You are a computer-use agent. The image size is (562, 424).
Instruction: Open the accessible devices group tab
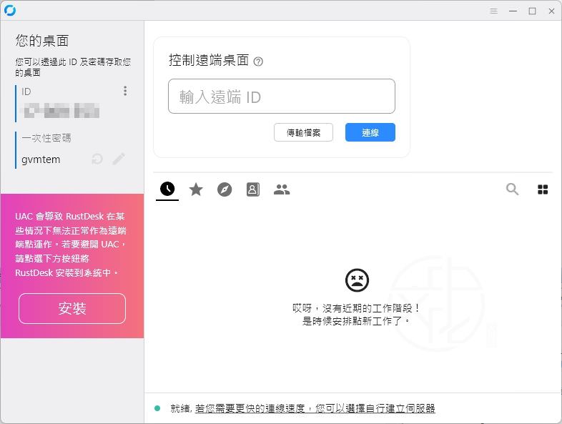282,189
